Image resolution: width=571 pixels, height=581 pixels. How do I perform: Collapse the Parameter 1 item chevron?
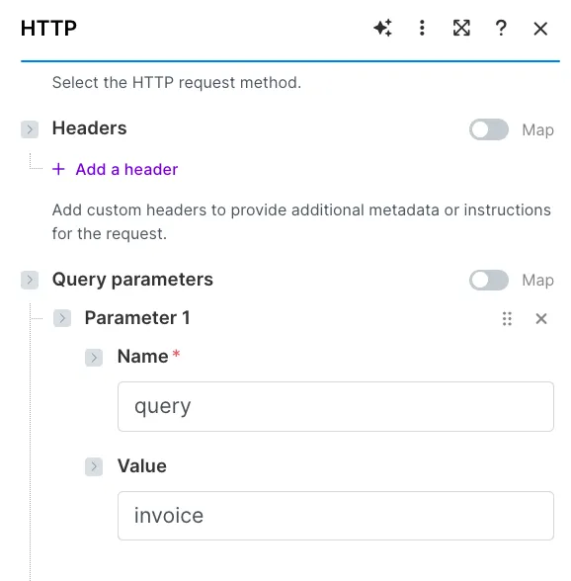click(x=62, y=318)
